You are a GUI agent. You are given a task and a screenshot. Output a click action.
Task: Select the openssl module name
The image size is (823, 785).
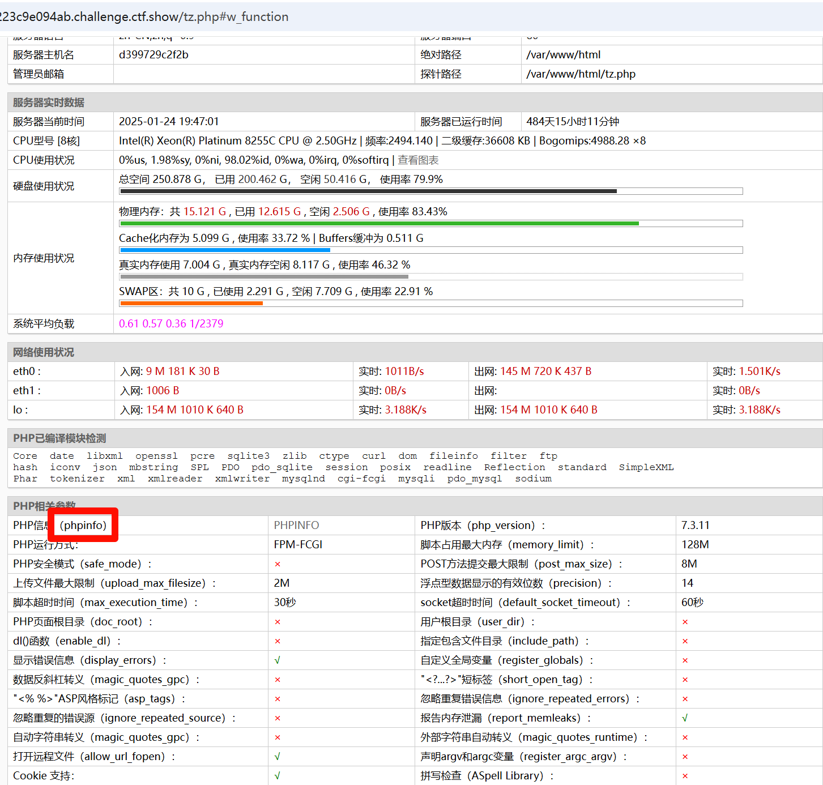click(x=156, y=456)
